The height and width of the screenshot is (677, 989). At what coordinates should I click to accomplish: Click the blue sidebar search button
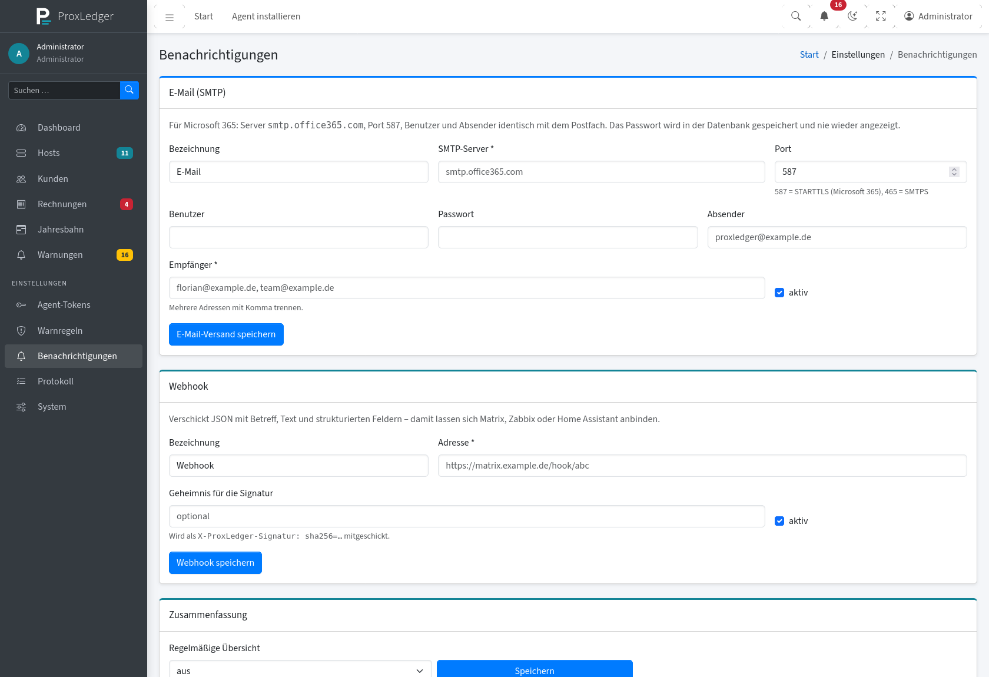pos(130,90)
